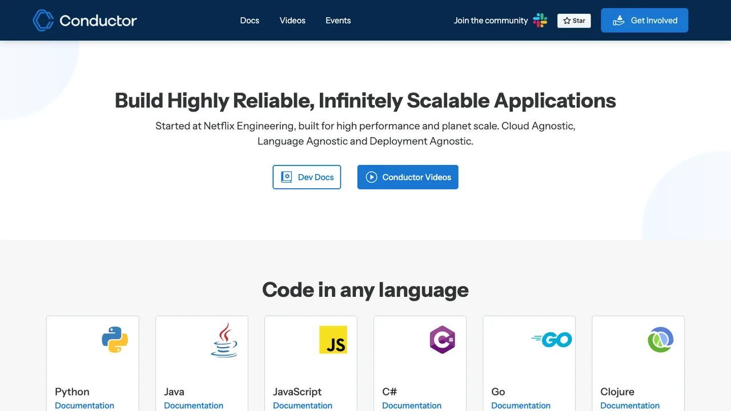Click the JavaScript card title

(x=297, y=392)
